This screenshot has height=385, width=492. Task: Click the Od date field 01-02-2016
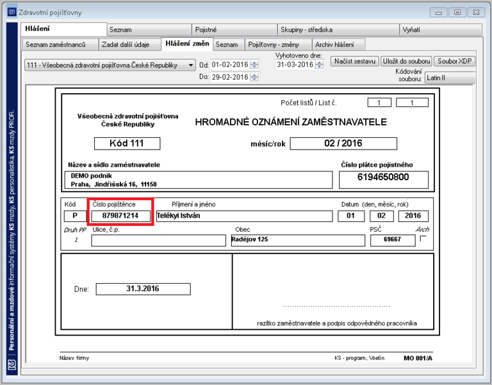(x=230, y=65)
